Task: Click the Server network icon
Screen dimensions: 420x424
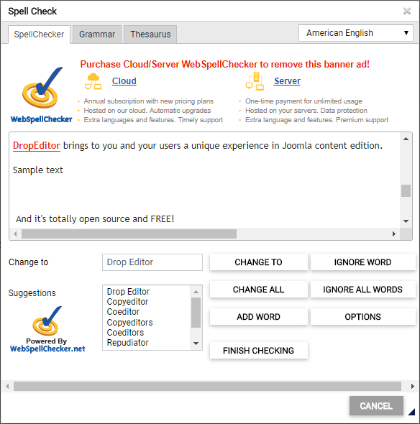Action: (x=255, y=81)
